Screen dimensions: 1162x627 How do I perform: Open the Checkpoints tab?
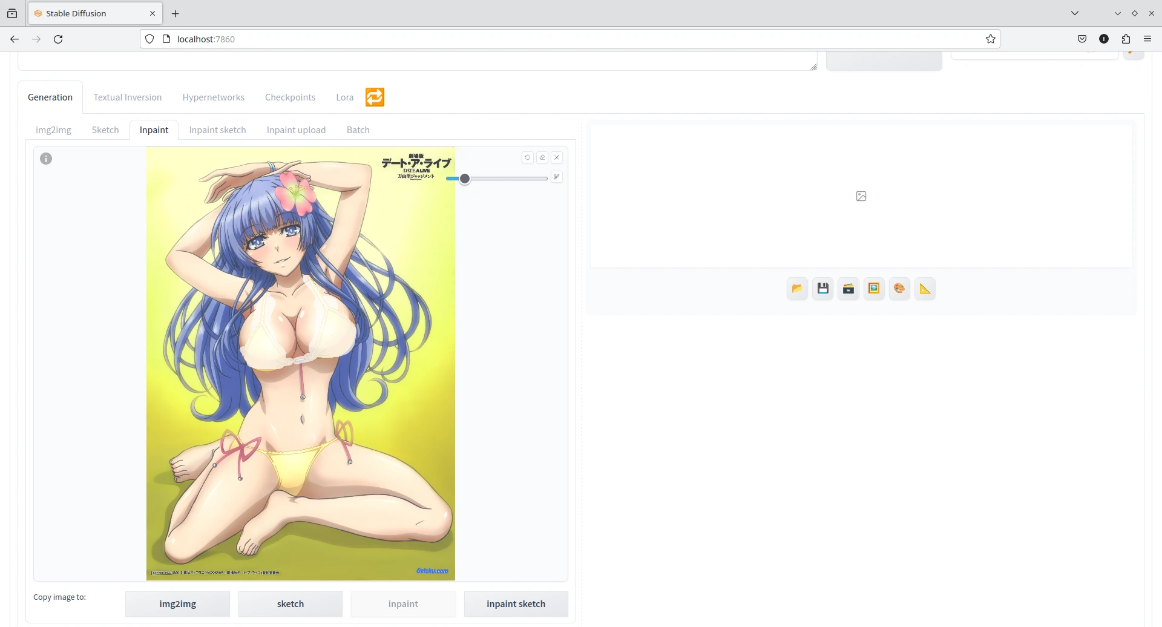coord(290,97)
